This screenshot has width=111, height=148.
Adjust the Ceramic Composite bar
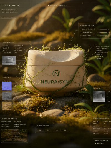pyautogui.click(x=102, y=29)
